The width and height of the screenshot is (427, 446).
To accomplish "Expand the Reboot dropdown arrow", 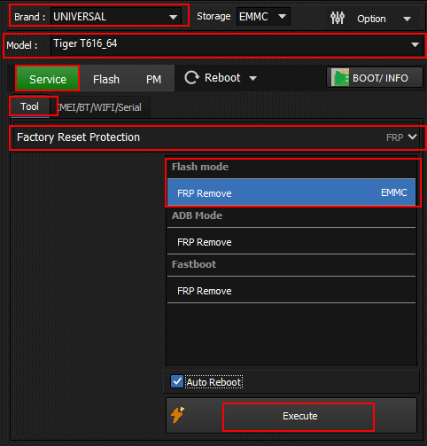I will [x=252, y=78].
